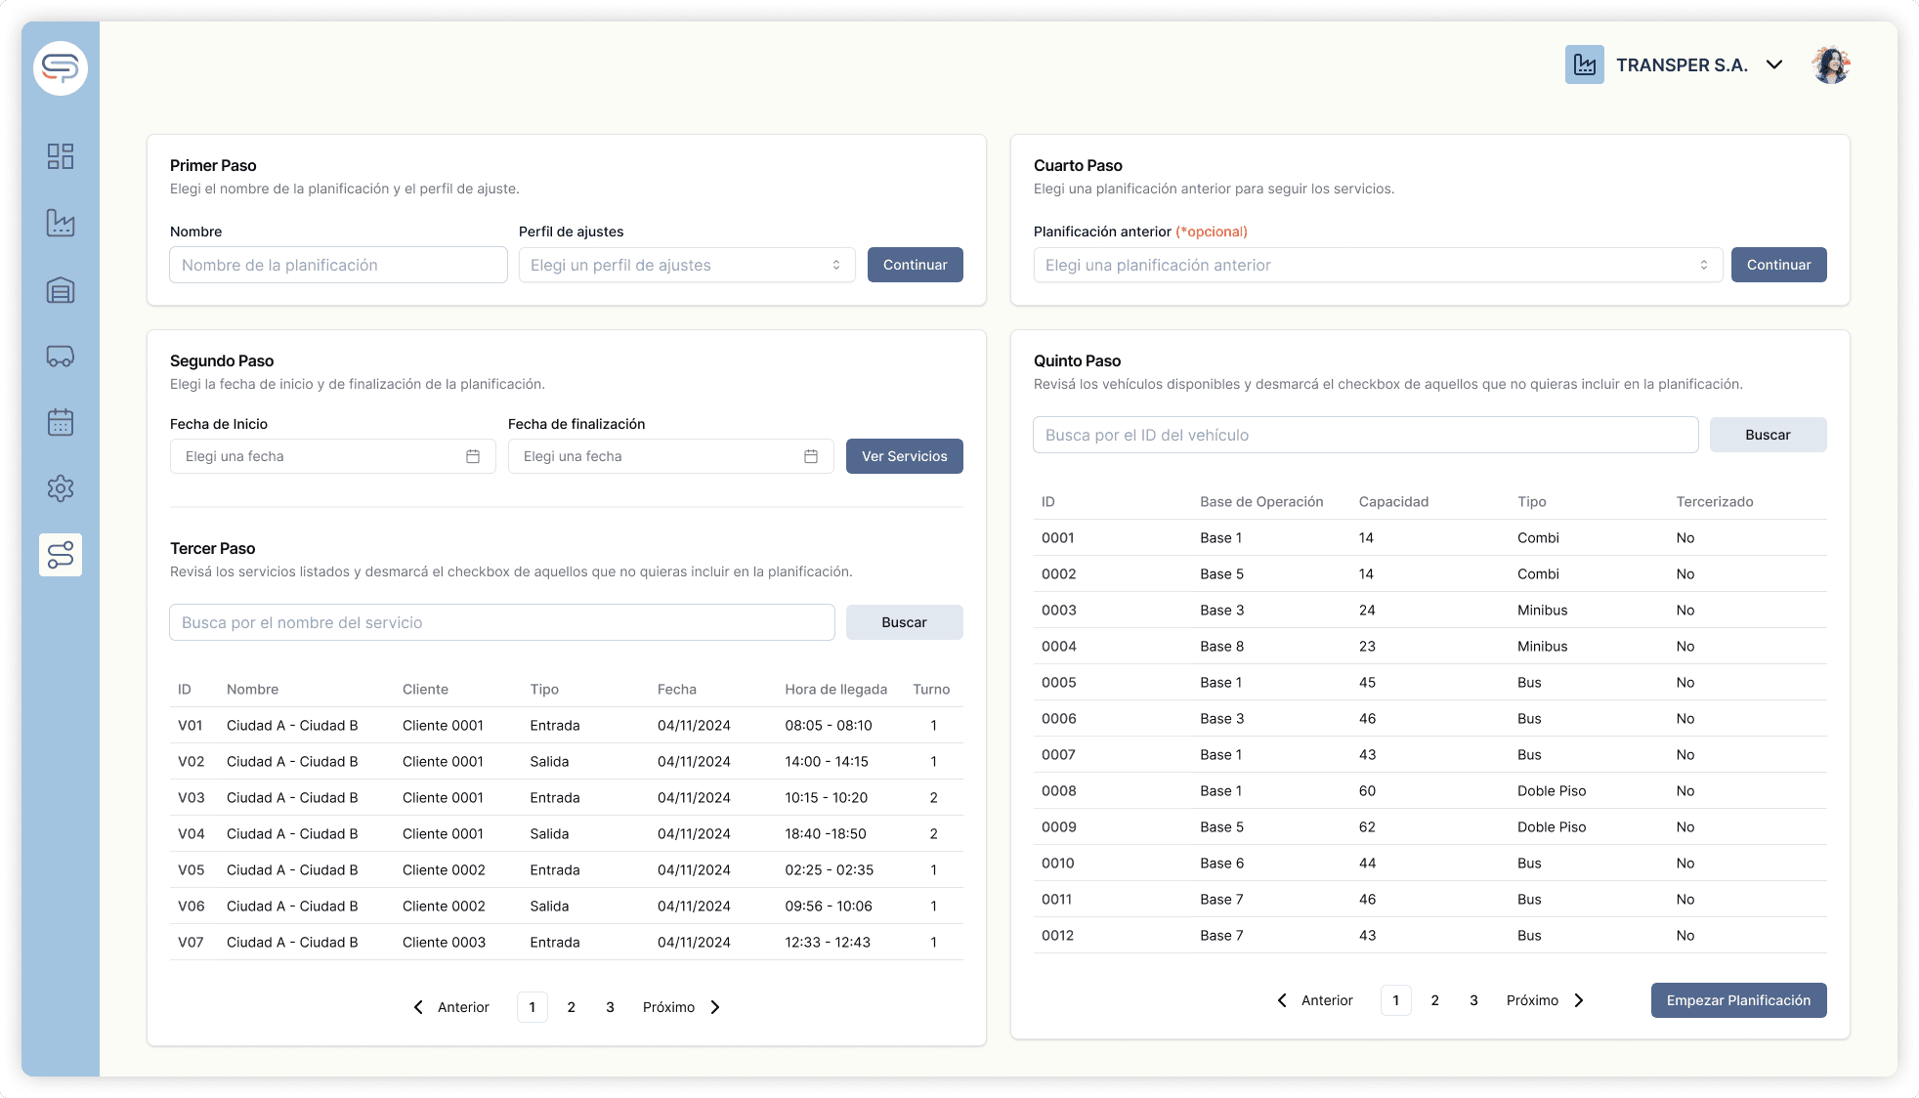Open the warehouse section from the sidebar
1919x1098 pixels.
61,289
